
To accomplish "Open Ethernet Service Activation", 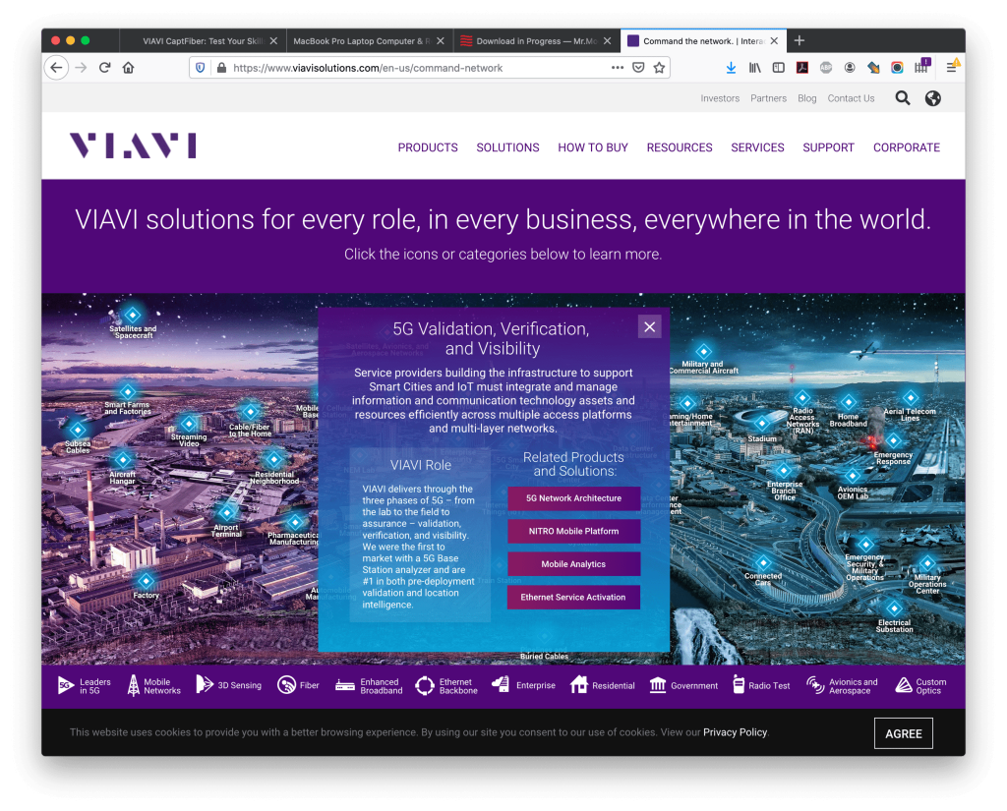I will click(573, 597).
